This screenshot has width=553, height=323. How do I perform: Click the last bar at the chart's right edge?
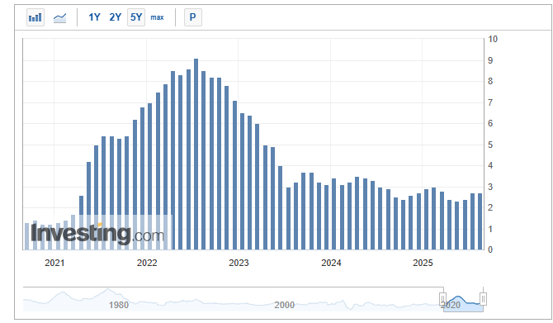point(480,221)
